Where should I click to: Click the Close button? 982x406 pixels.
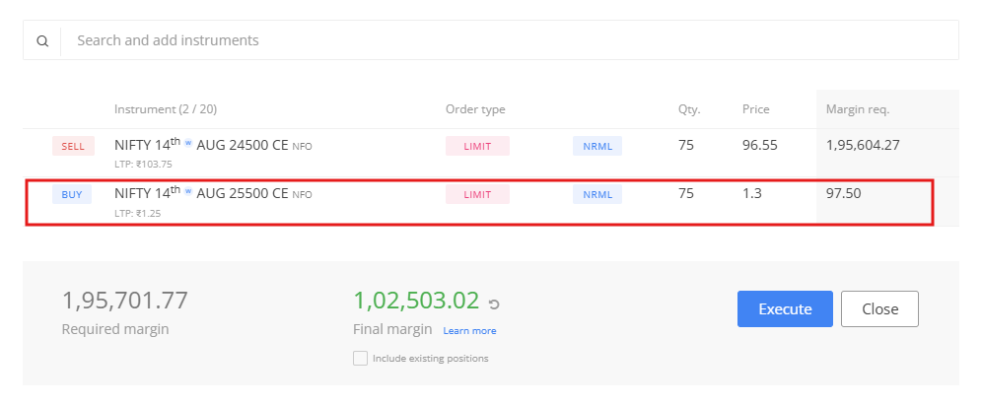(879, 308)
